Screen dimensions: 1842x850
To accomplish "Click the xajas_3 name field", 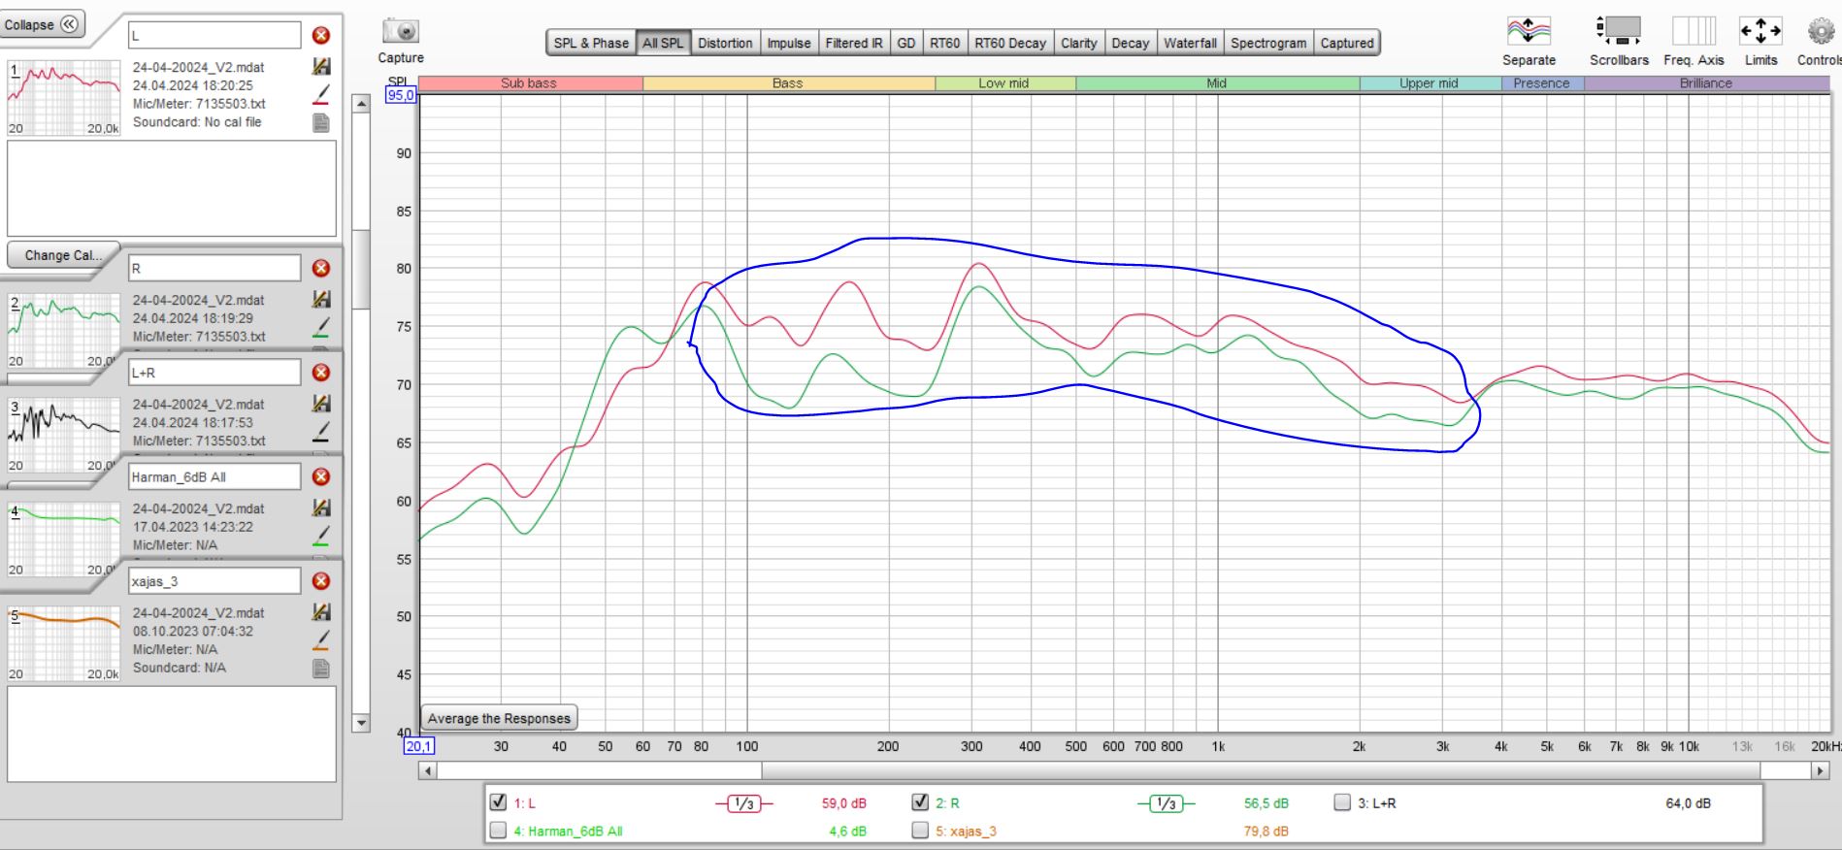I will click(214, 581).
